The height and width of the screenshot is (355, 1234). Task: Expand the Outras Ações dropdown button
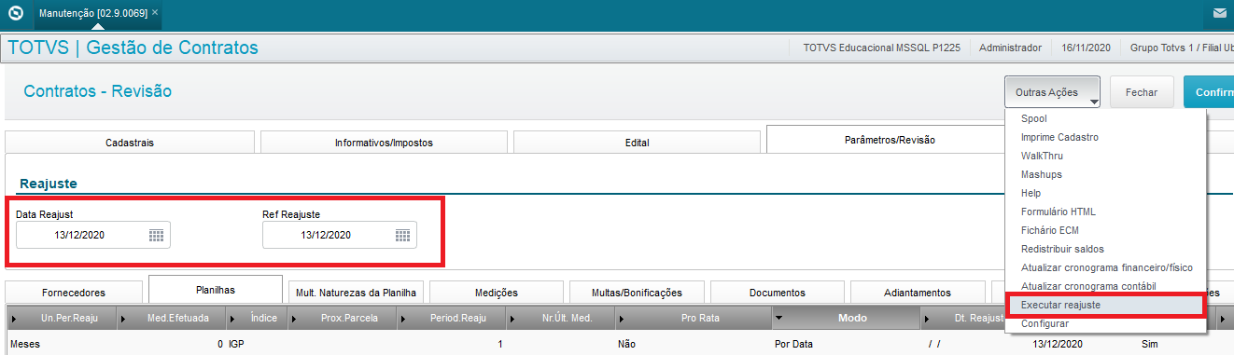[1052, 92]
